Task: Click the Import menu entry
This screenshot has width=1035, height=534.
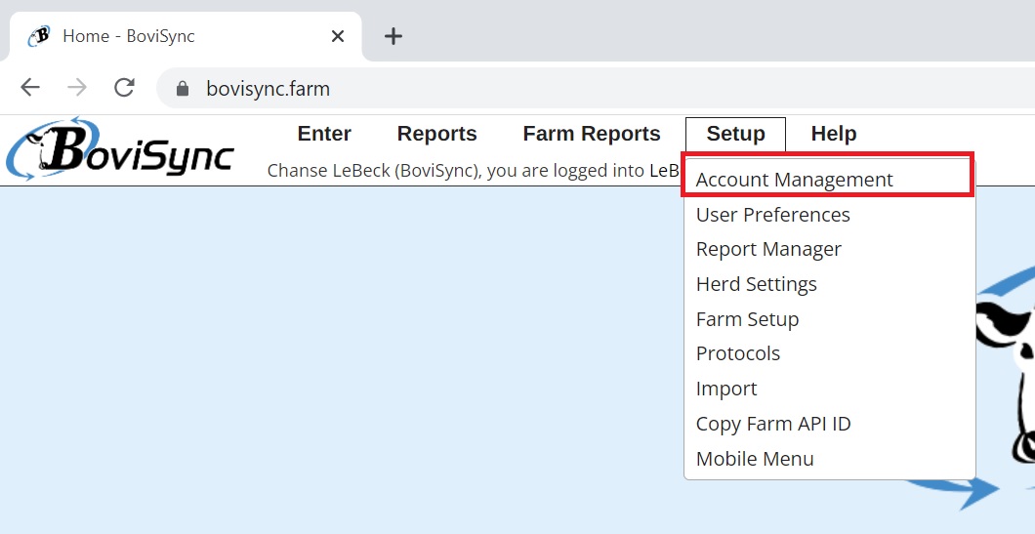Action: (828, 389)
